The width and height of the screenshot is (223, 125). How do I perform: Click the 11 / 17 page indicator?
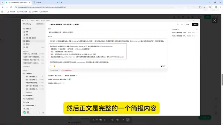pyautogui.click(x=99, y=120)
